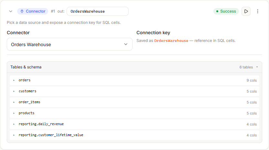This screenshot has height=150, width=269.
Task: Select the reporting.customer_lifetime_value table name
Action: click(x=51, y=135)
